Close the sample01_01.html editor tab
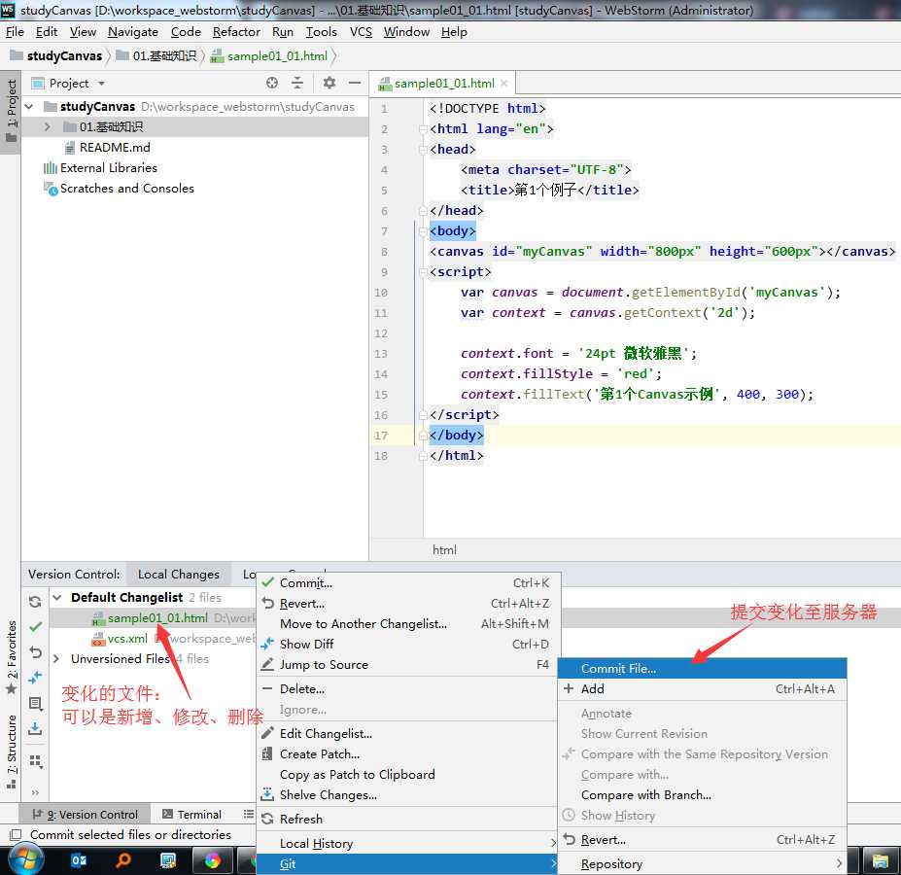This screenshot has width=901, height=875. tap(503, 83)
